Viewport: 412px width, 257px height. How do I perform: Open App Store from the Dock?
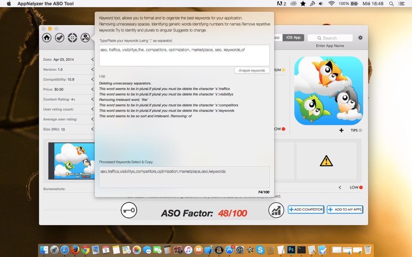(x=229, y=250)
